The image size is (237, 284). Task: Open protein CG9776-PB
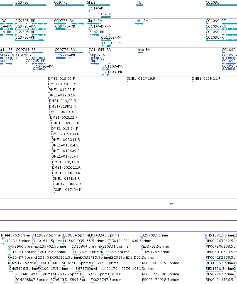point(65,55)
